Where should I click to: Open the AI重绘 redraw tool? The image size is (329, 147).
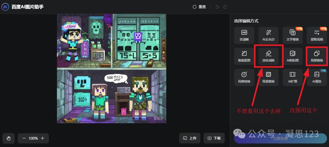(317, 77)
